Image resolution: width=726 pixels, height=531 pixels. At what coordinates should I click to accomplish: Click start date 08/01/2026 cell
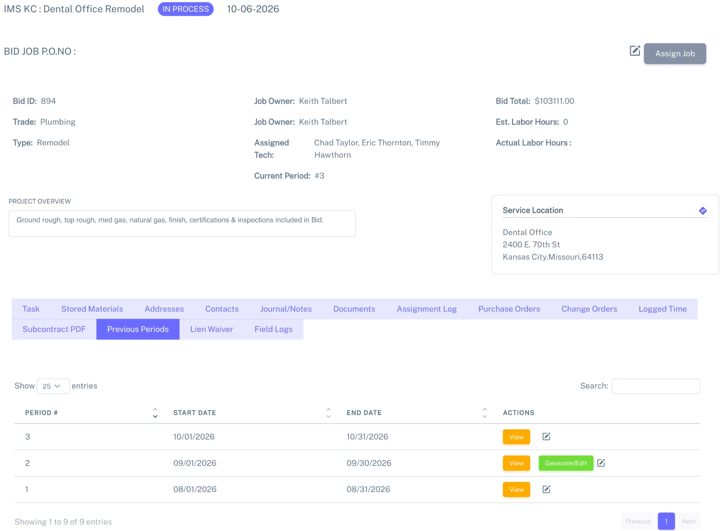(x=195, y=489)
